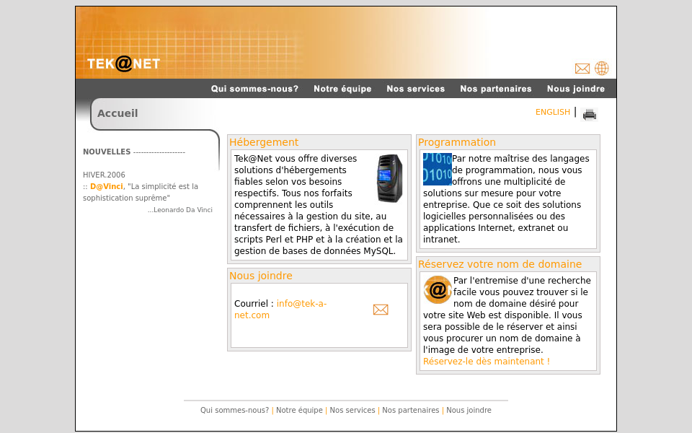Image resolution: width=692 pixels, height=433 pixels.
Task: Switch the site language to ENGLISH
Action: pos(553,112)
